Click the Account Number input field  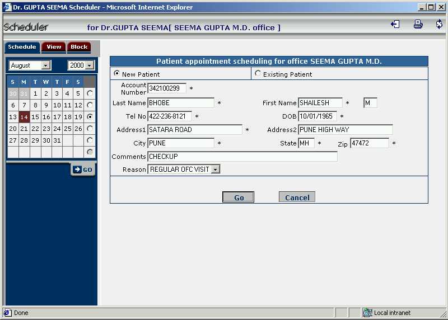tap(167, 88)
